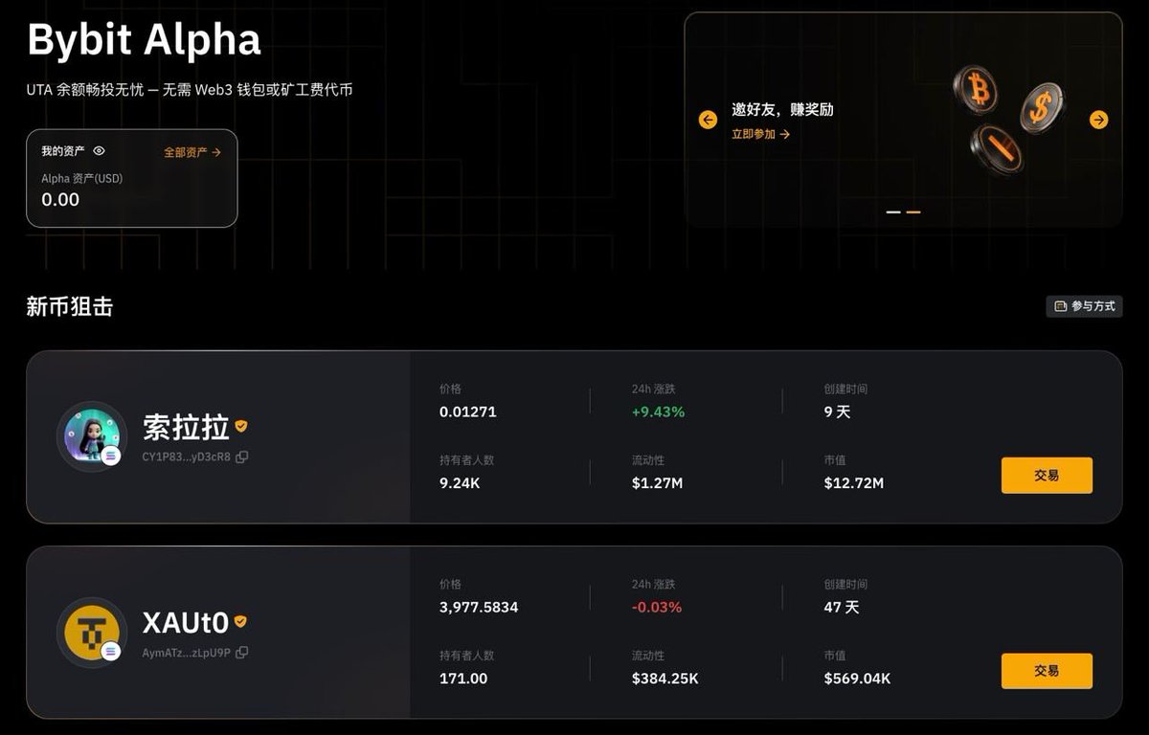Click XAUt0 verified badge icon
Viewport: 1149px width, 735px height.
240,622
